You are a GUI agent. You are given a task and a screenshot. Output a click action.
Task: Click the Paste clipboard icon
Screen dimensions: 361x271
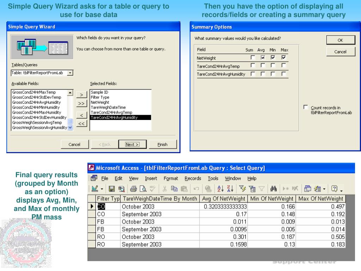tap(184, 189)
